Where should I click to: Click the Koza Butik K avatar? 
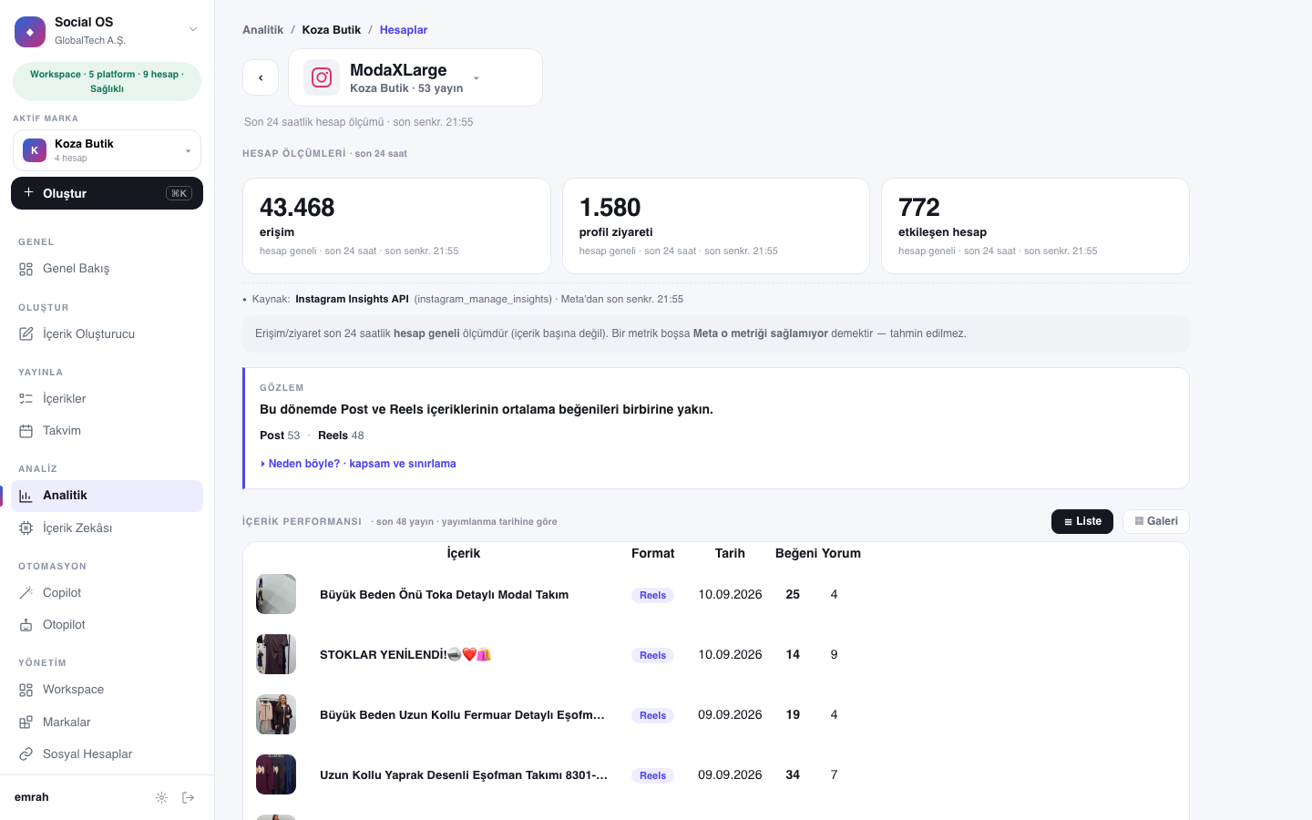pos(35,150)
